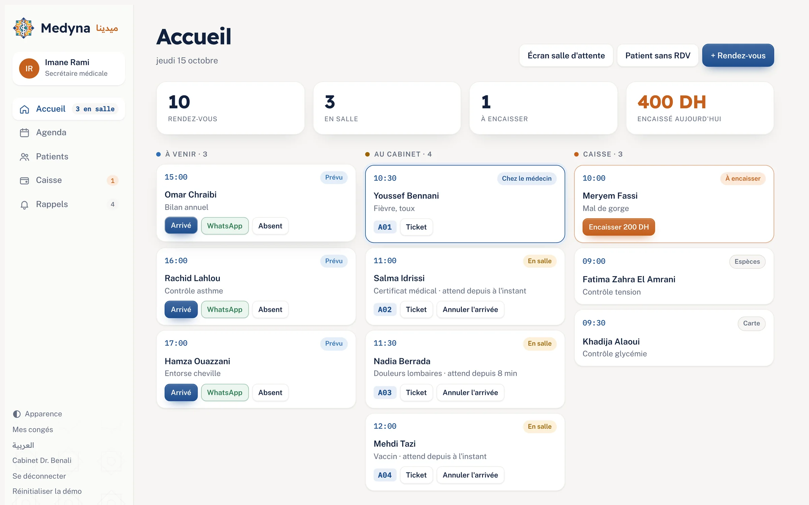Click the Medyna logo icon

[23, 28]
